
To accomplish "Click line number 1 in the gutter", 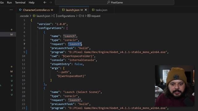I will point(24,20).
